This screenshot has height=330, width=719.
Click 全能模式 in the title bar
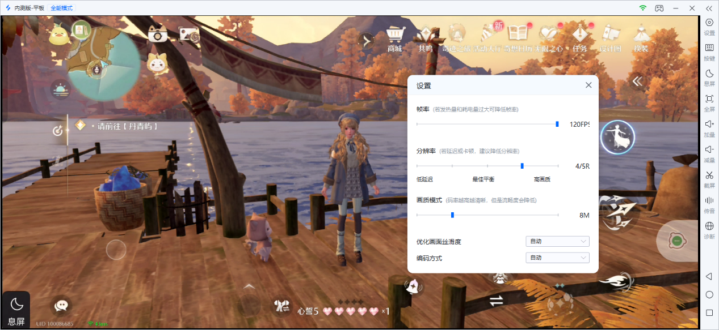point(61,8)
